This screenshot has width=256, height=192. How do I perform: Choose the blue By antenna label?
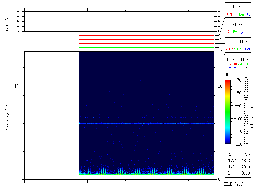click(x=241, y=32)
